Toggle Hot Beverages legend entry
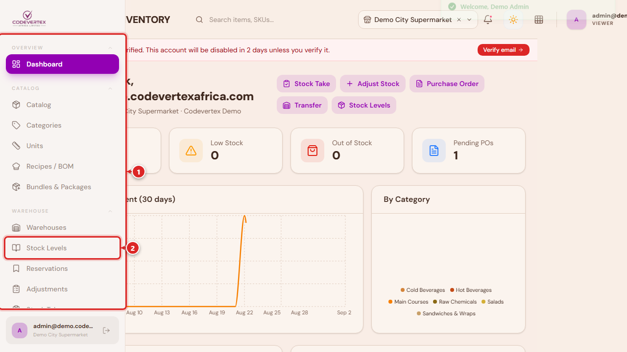The height and width of the screenshot is (352, 627). pyautogui.click(x=471, y=290)
